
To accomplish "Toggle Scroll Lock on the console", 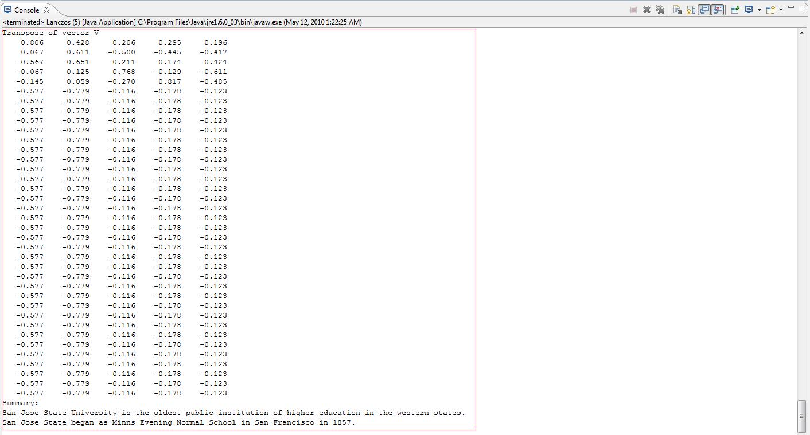I will tap(691, 10).
